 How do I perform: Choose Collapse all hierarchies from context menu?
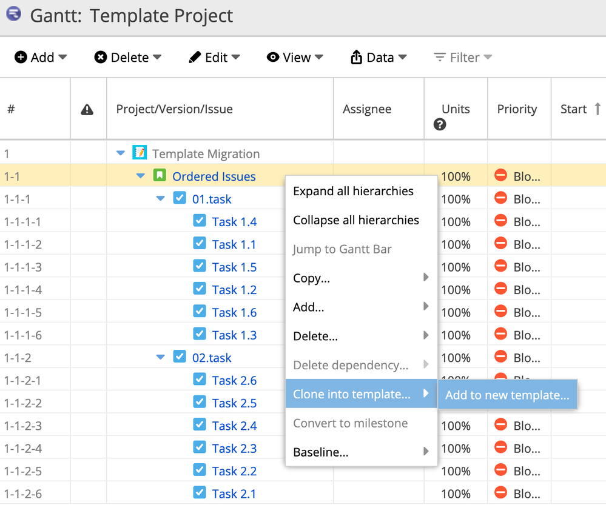pyautogui.click(x=362, y=220)
